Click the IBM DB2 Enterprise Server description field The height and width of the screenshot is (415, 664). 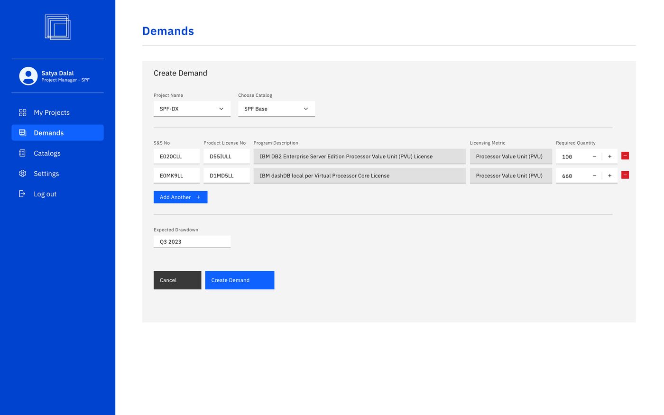click(x=360, y=157)
